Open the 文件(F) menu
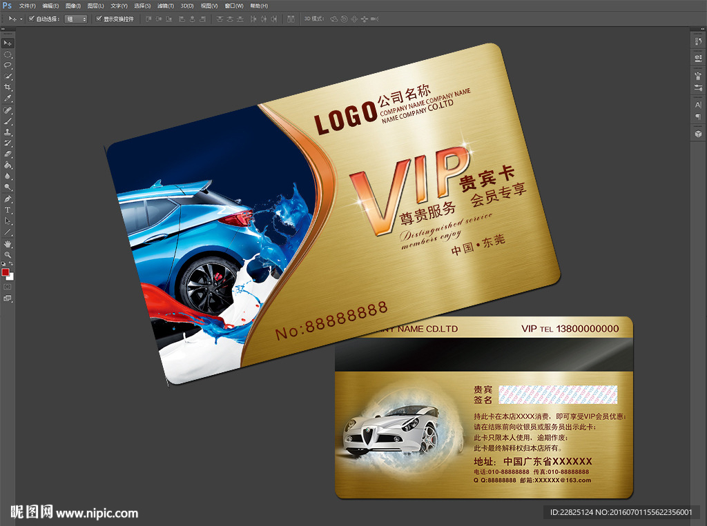The image size is (707, 526). pos(28,6)
